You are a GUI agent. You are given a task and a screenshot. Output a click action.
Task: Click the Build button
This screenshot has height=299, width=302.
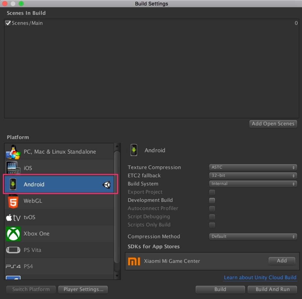[220, 289]
